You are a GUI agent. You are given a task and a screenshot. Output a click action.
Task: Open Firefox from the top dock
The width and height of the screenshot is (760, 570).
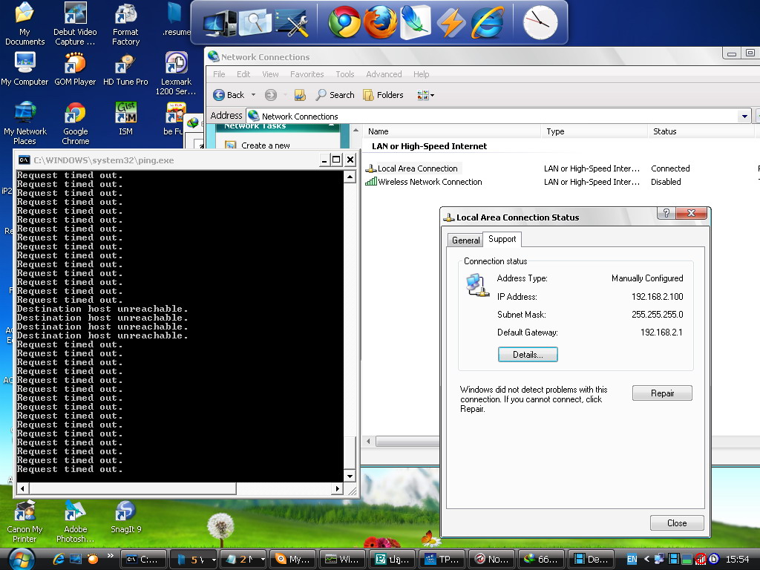tap(380, 22)
